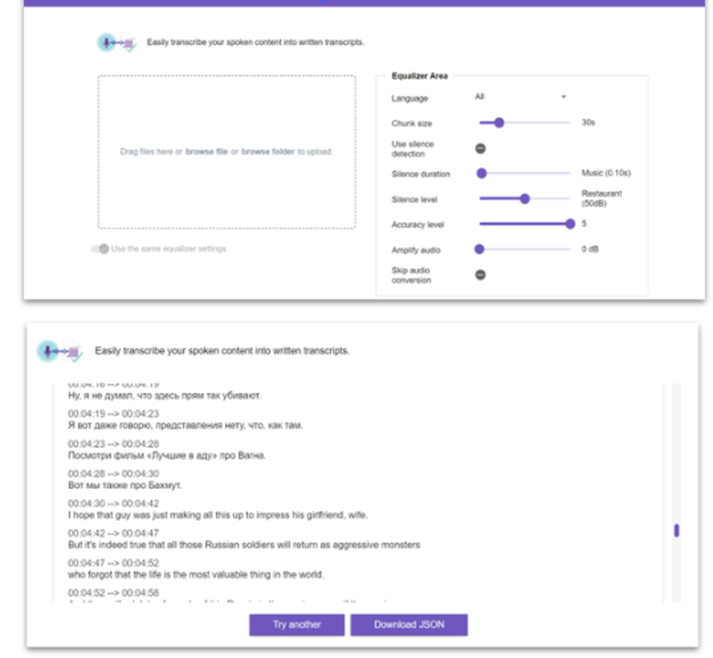Click line 'I hope that guy was just making'
The width and height of the screenshot is (713, 658).
(217, 515)
